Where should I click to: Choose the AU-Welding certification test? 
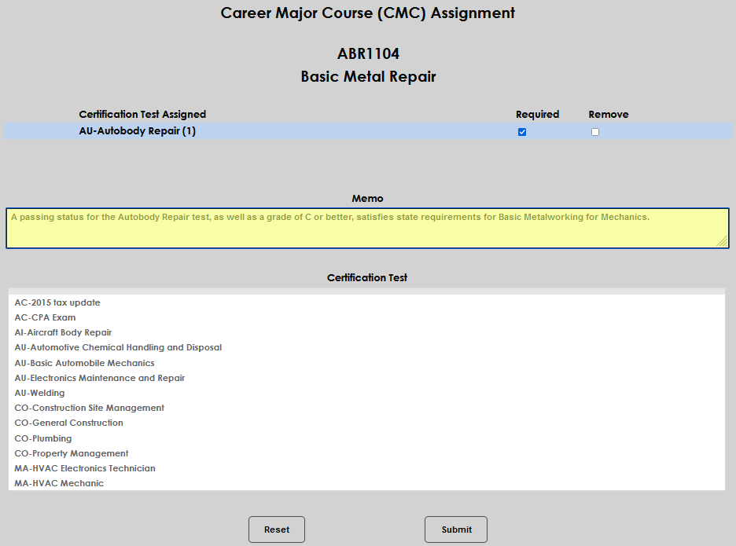(x=39, y=393)
